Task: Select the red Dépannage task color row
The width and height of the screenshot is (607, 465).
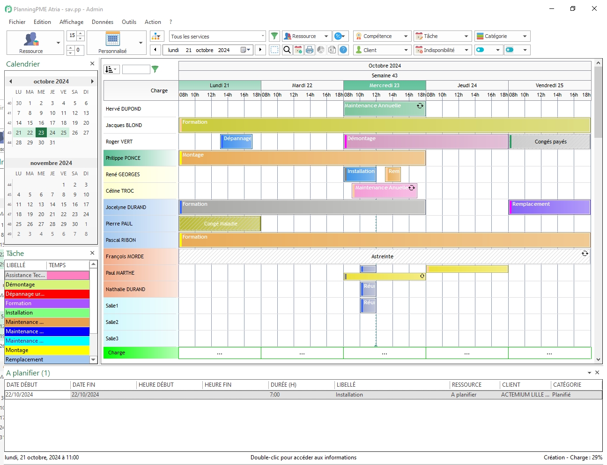Action: pos(47,294)
